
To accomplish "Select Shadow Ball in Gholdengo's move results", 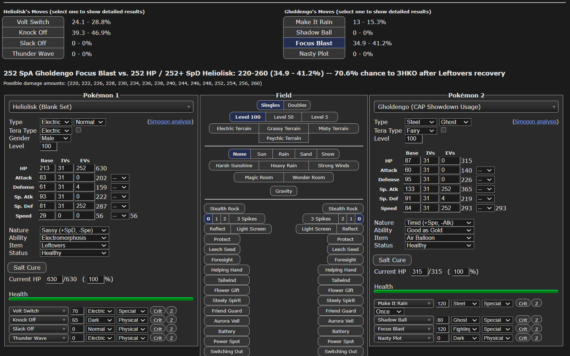I will click(x=314, y=33).
